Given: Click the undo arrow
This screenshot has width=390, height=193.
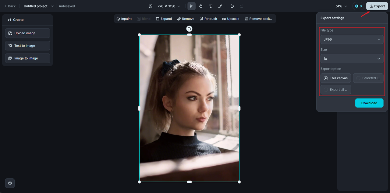Looking at the screenshot, I should (x=232, y=6).
